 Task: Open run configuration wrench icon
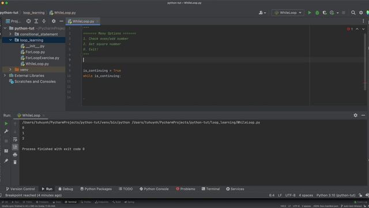[6, 131]
